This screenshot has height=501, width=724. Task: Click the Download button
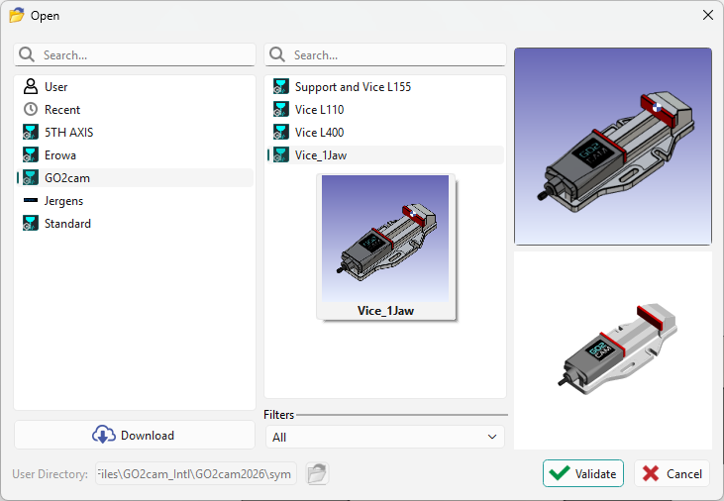[135, 435]
